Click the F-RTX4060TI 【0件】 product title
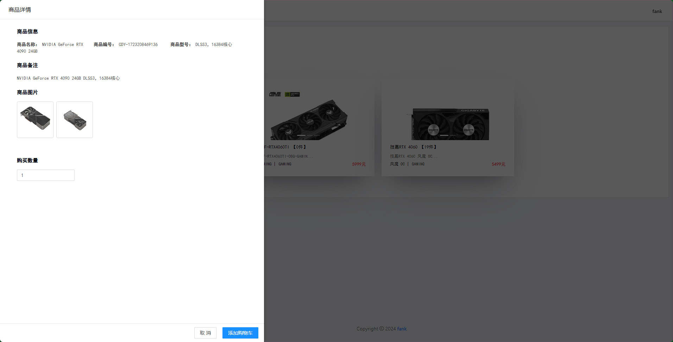The width and height of the screenshot is (673, 342). (285, 147)
